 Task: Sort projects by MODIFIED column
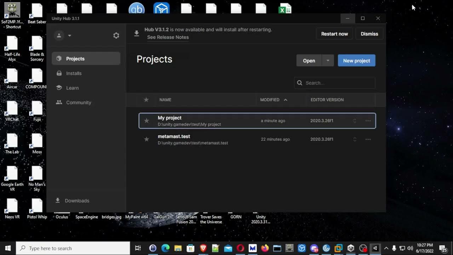274,100
